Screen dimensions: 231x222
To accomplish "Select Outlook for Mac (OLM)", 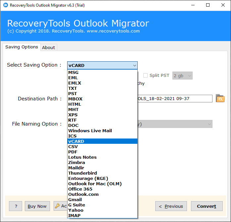I will click(102, 184).
